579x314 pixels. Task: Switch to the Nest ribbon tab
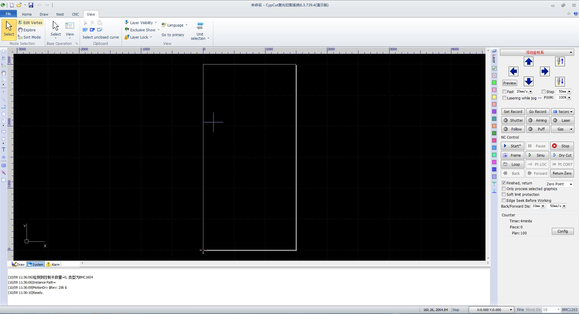click(60, 14)
